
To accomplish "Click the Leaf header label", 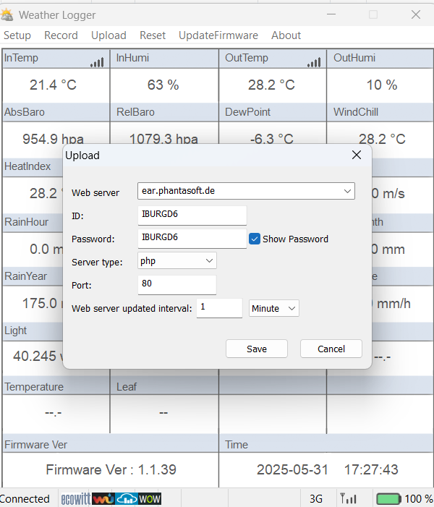I will pyautogui.click(x=127, y=387).
